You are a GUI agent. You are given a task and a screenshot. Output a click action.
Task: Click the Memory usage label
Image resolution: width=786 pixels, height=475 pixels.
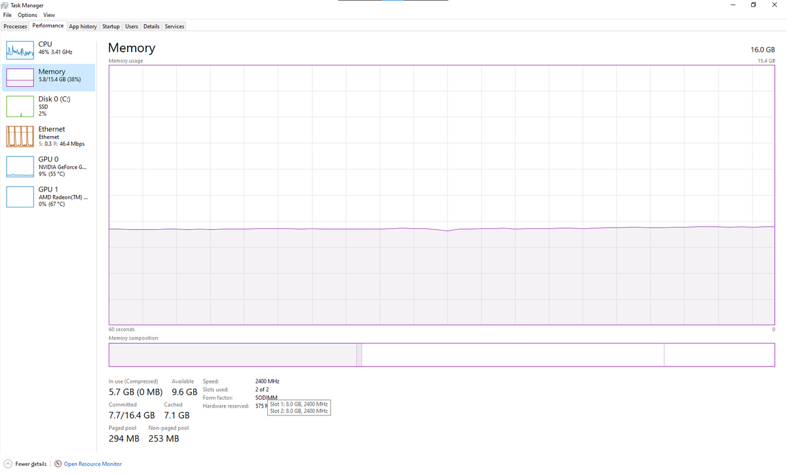coord(126,61)
